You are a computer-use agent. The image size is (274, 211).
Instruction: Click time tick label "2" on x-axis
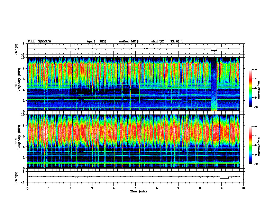pos(71,188)
